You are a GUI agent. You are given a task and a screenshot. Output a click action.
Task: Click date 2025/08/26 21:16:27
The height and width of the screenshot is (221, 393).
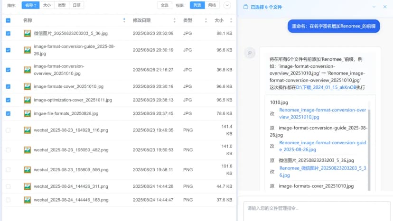click(x=153, y=70)
